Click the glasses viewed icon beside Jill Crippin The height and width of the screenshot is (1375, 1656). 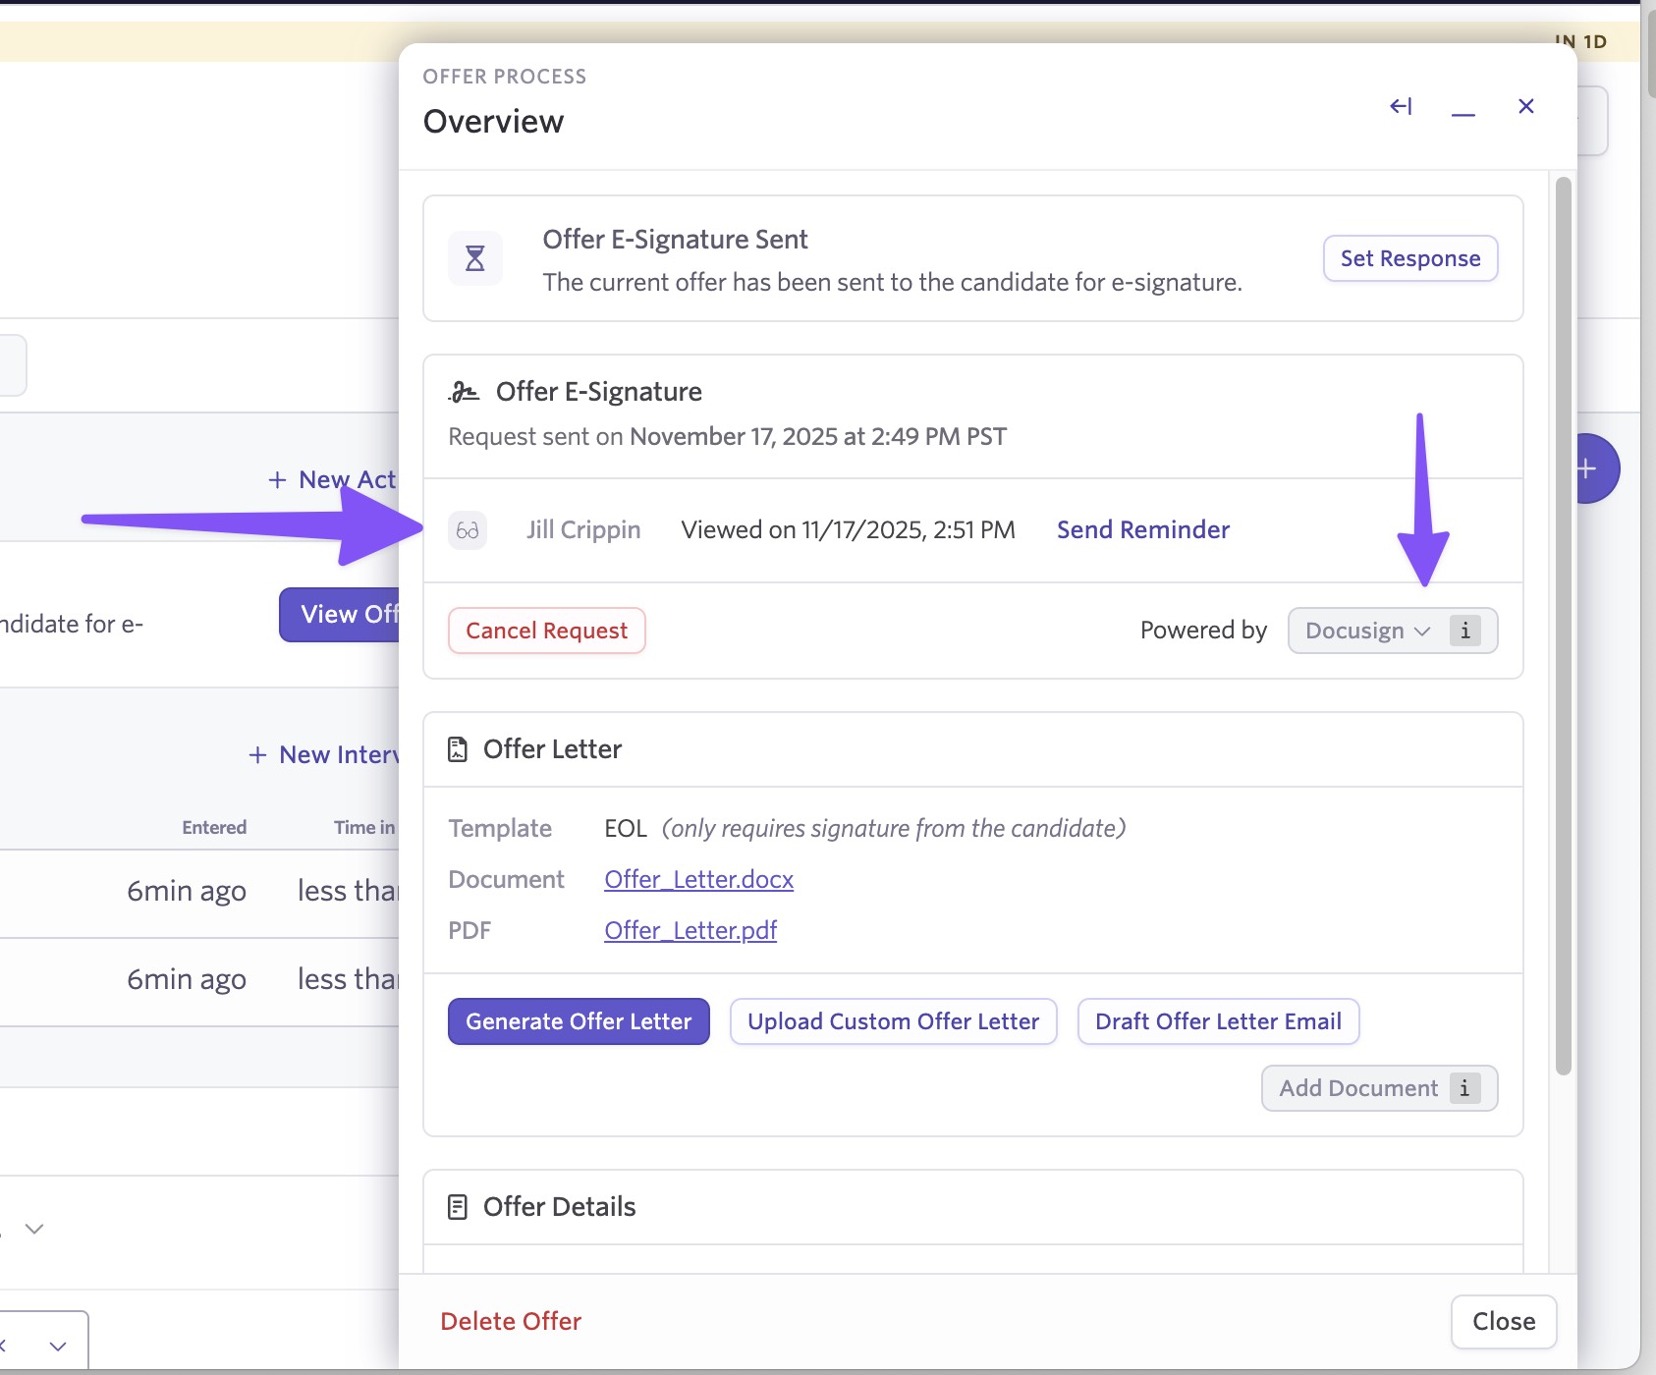click(x=468, y=530)
